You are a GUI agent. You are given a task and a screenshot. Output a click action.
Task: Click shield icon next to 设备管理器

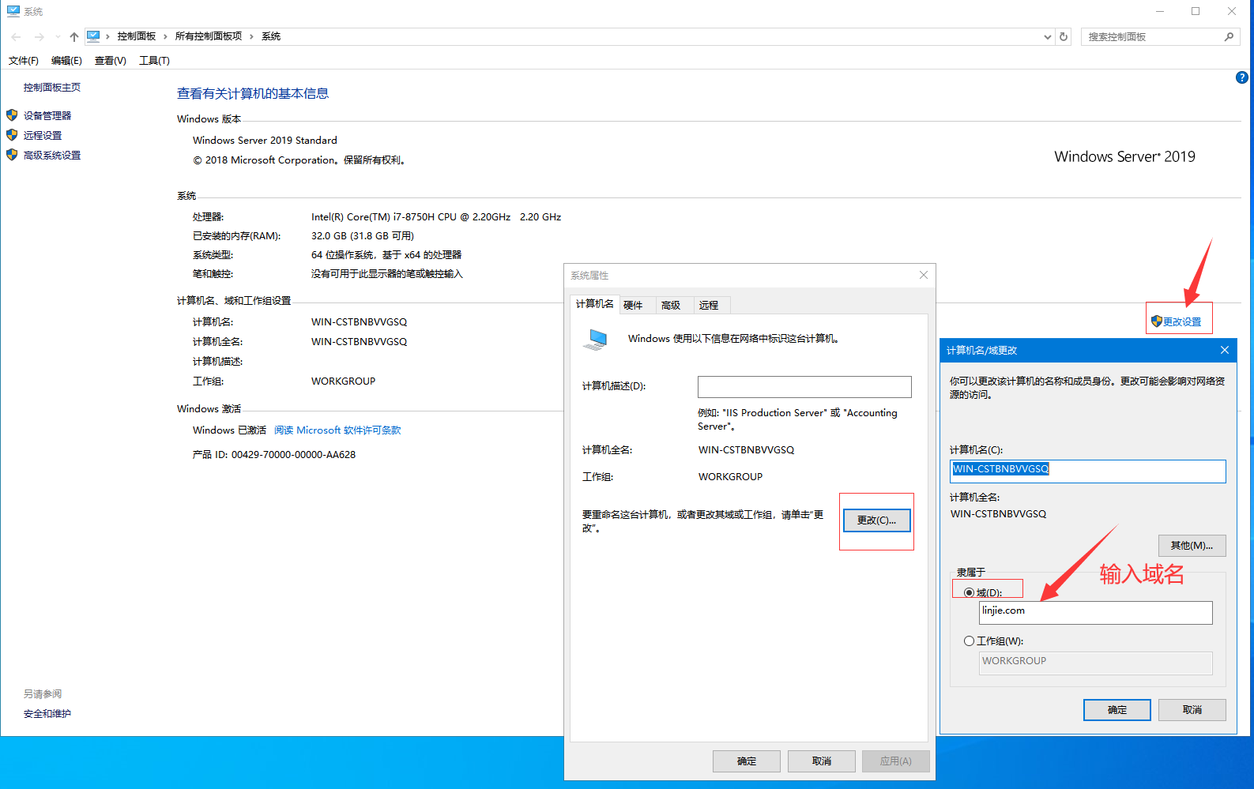tap(12, 115)
